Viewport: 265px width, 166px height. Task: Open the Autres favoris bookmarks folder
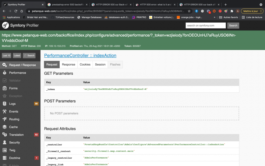pyautogui.click(x=228, y=17)
